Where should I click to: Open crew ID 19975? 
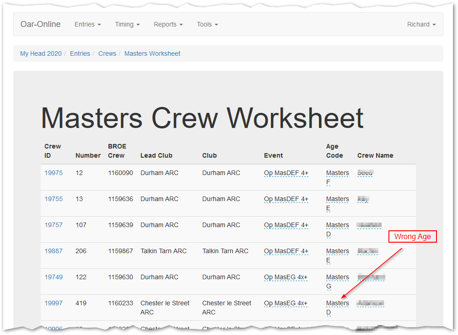pyautogui.click(x=54, y=173)
